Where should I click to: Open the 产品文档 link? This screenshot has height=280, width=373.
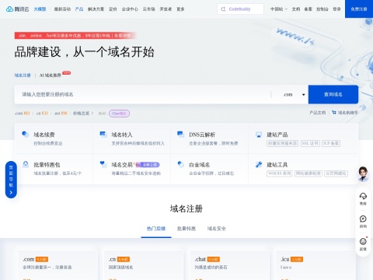(318, 113)
